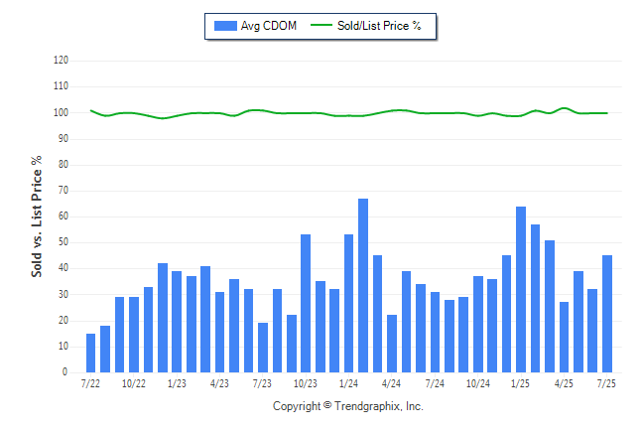The height and width of the screenshot is (431, 641).
Task: Select the tallest bar, after the 1/24 label
Action: (363, 285)
